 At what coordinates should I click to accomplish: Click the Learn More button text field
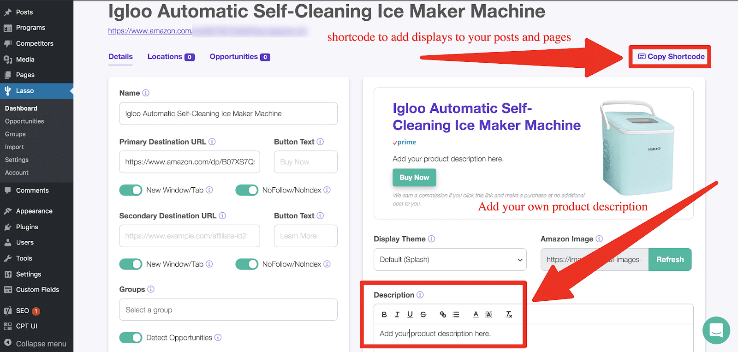(306, 236)
